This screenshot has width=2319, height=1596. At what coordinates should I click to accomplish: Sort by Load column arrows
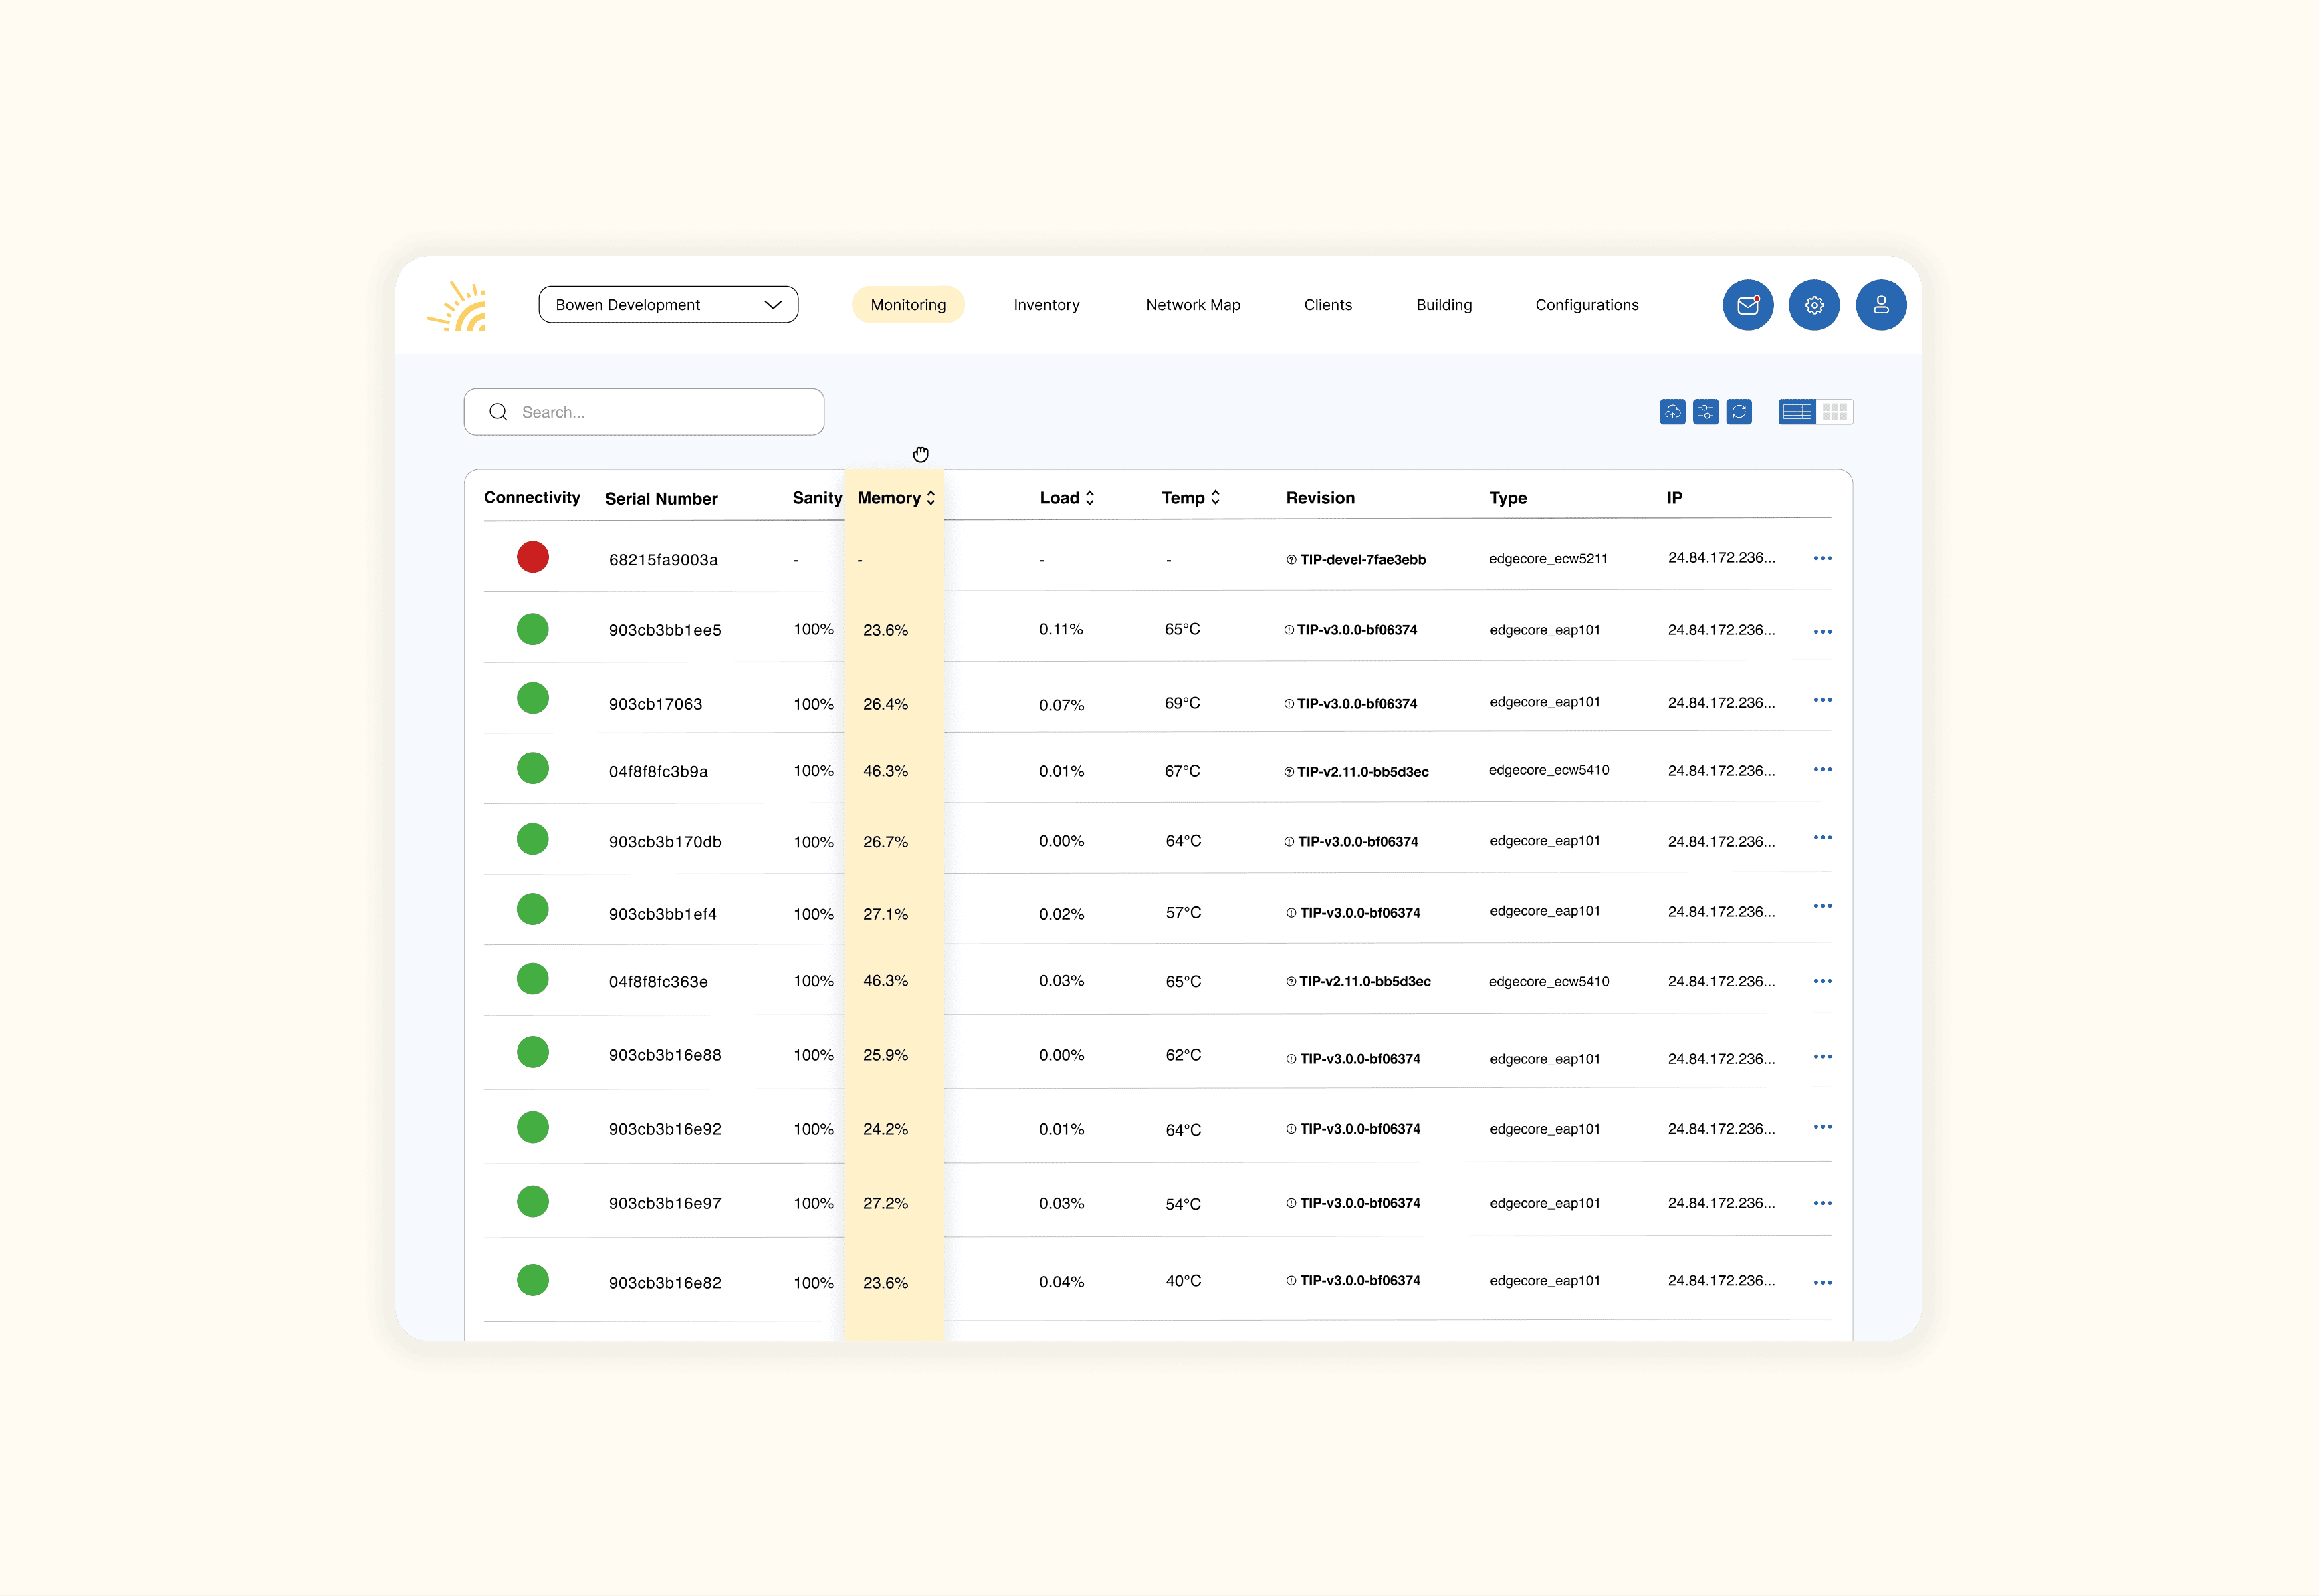pos(1089,498)
